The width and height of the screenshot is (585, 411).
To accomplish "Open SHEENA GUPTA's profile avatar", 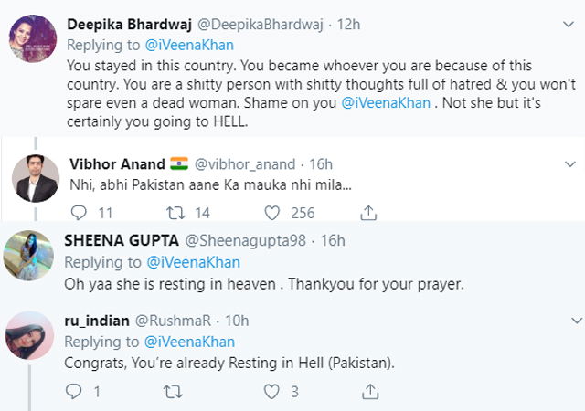I will (x=28, y=255).
